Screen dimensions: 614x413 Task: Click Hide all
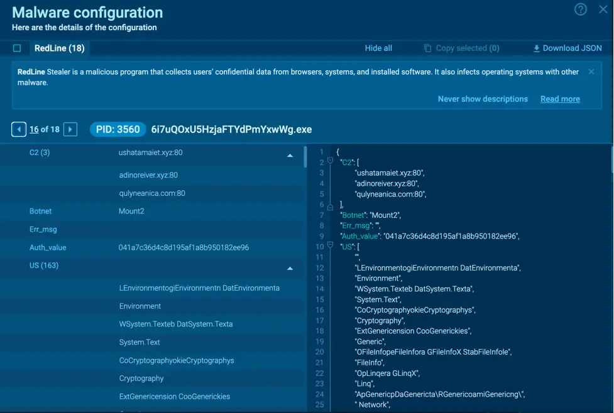(378, 48)
